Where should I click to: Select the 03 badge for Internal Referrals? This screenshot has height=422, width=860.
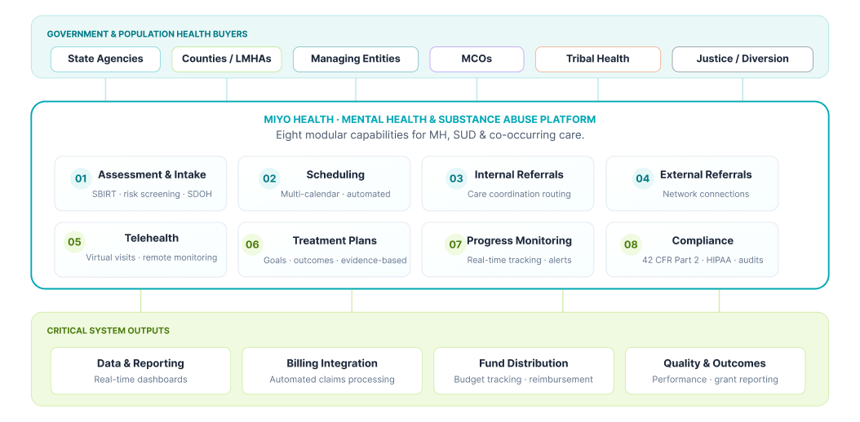456,178
